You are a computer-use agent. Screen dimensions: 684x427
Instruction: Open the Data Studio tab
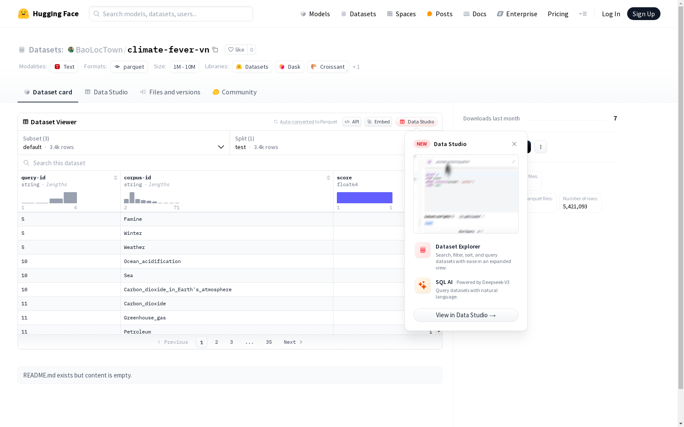106,92
